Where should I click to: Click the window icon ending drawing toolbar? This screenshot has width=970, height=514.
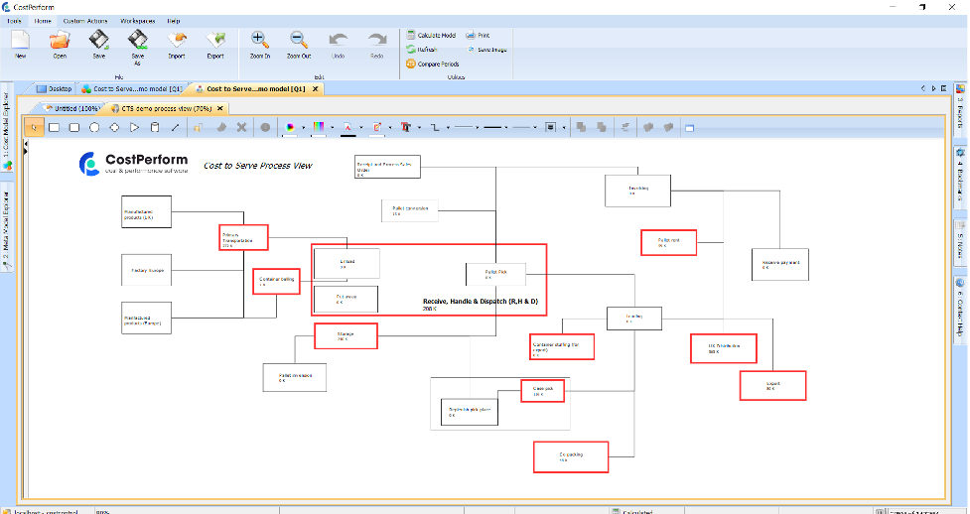tap(690, 128)
